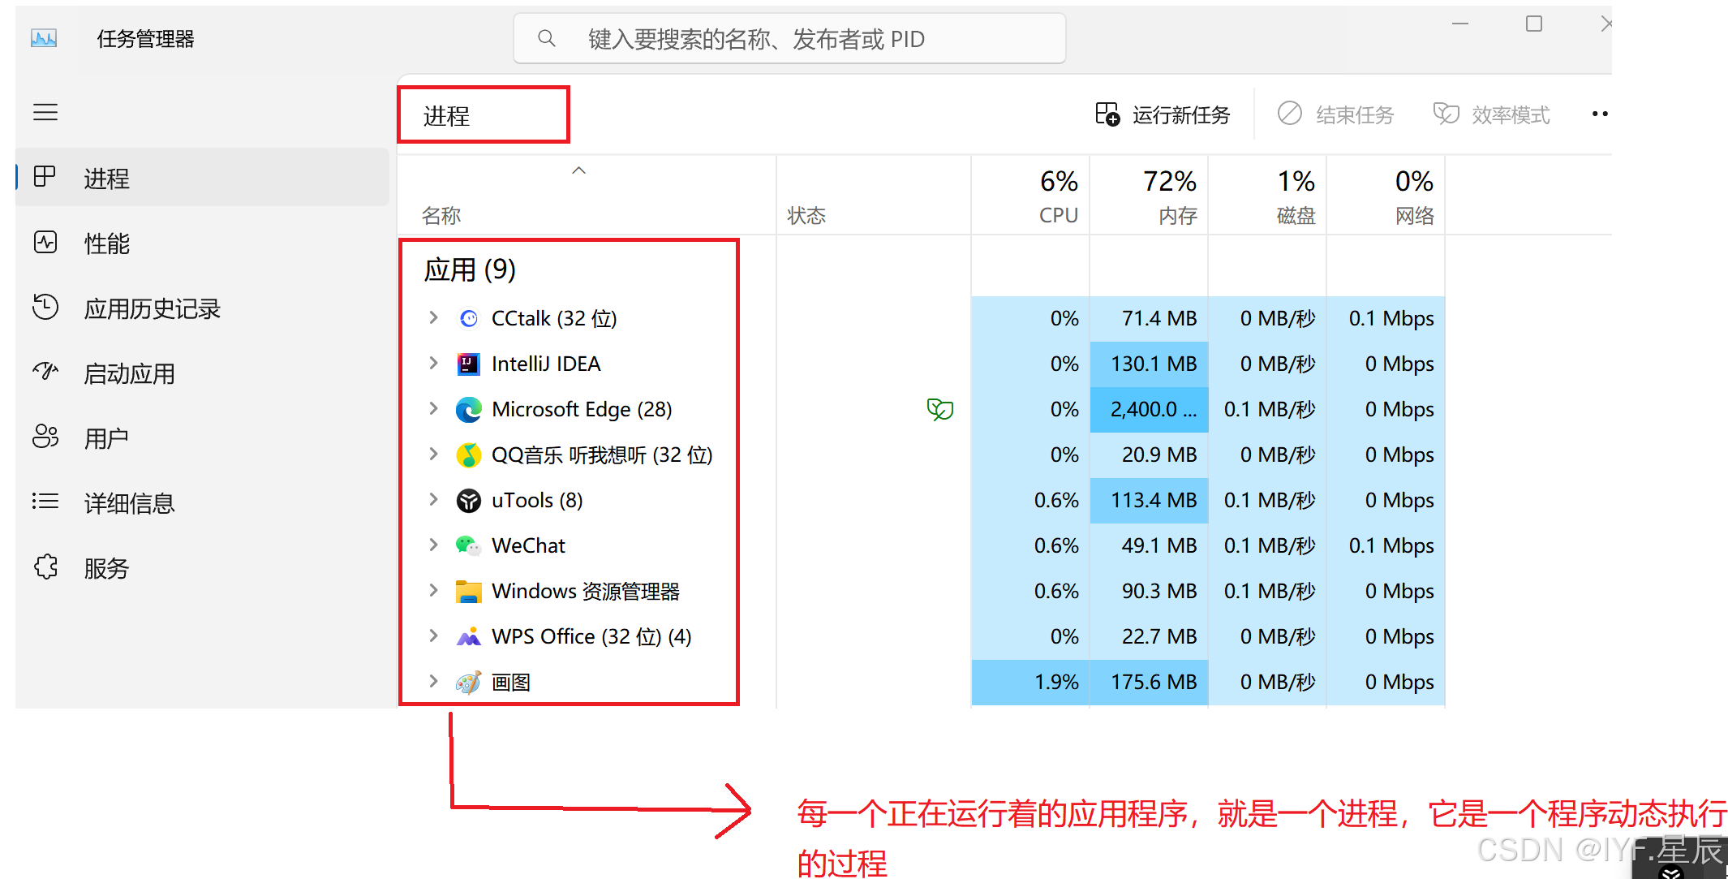The height and width of the screenshot is (879, 1728).
Task: Open the 用户 users page
Action: 106,438
